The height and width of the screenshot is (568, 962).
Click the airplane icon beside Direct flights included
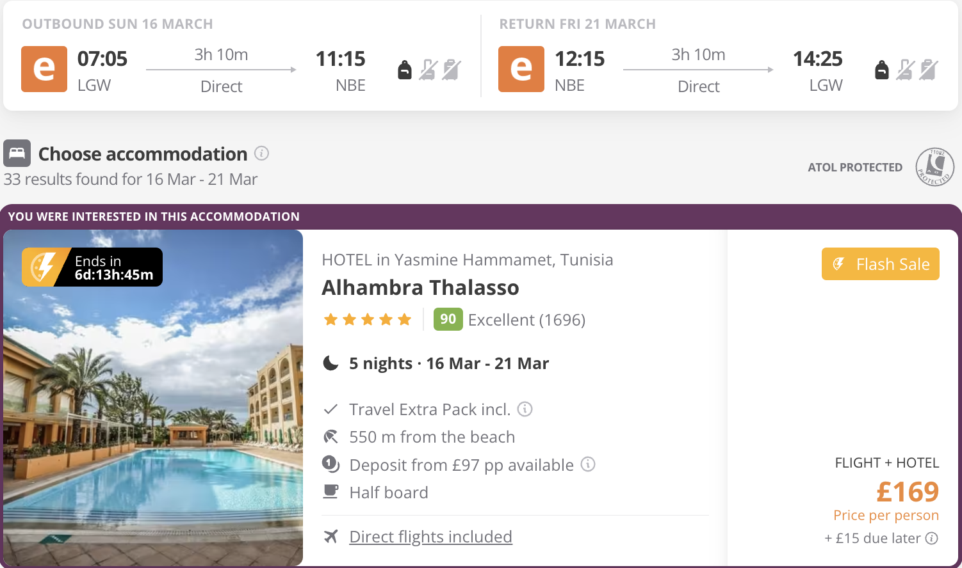[330, 536]
